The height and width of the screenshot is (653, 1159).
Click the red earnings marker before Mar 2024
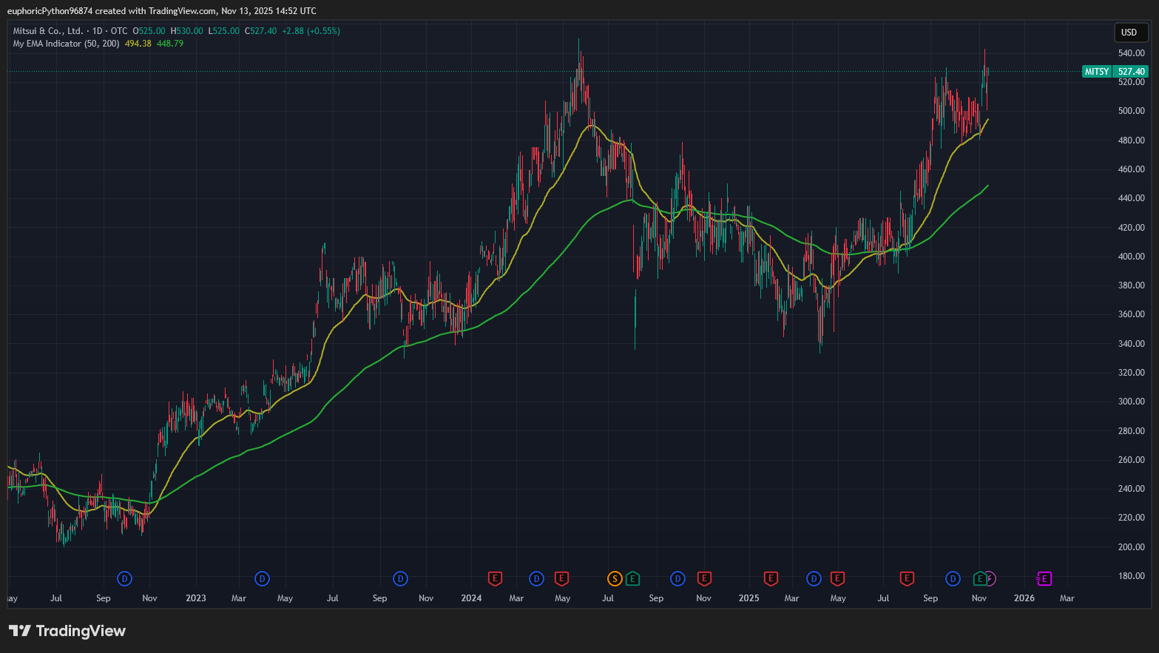[495, 578]
